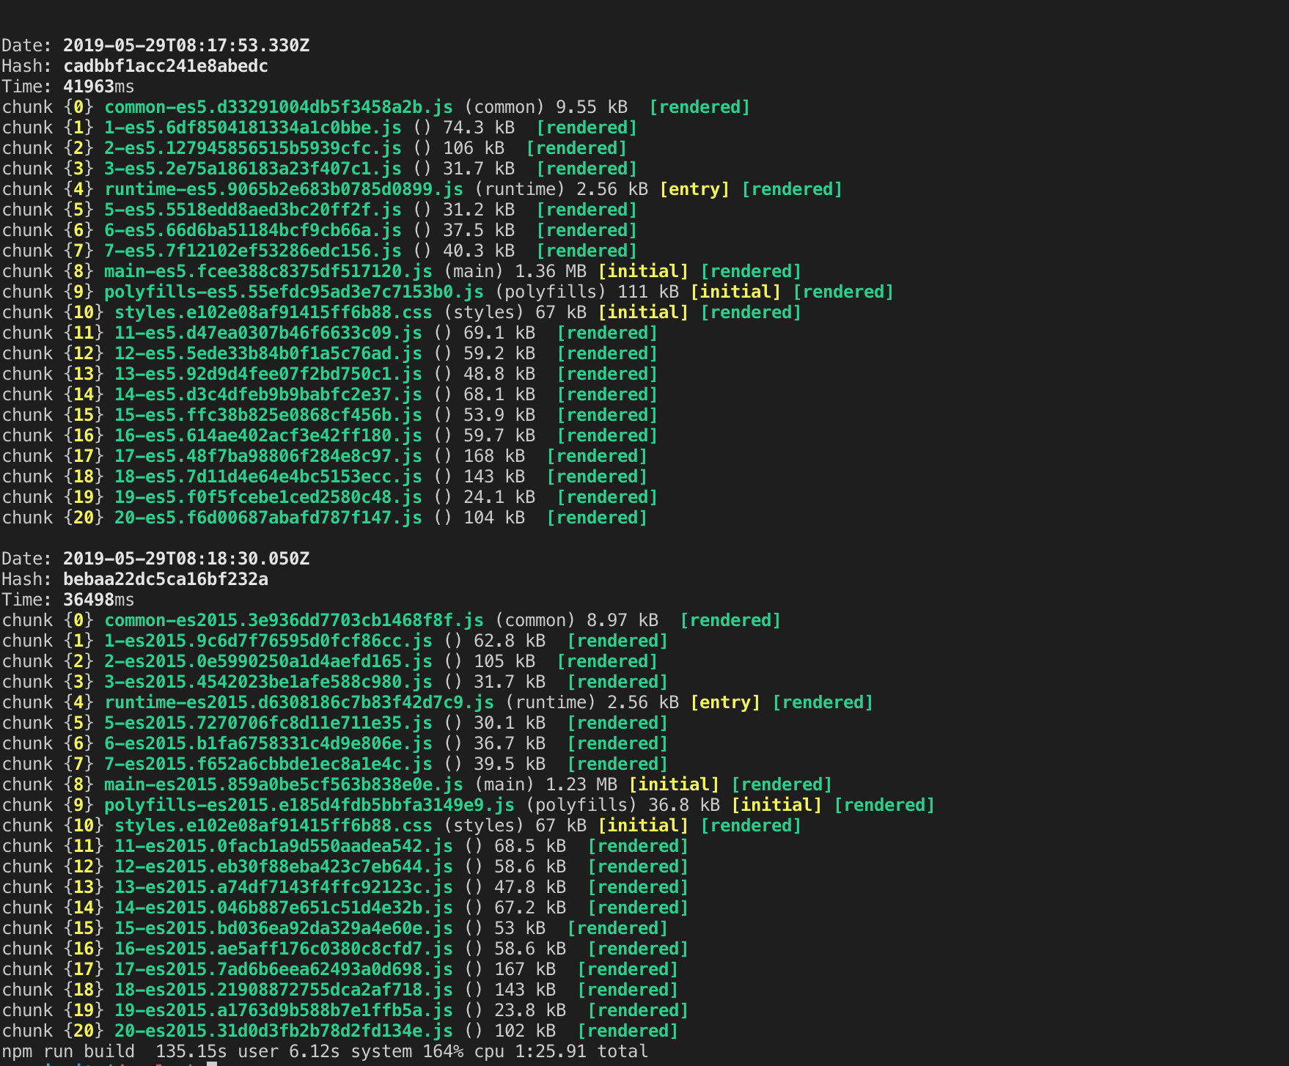The image size is (1289, 1066).
Task: Click filename 12-es5.5ede33b84b0f1a5c76ad.js
Action: tap(268, 353)
